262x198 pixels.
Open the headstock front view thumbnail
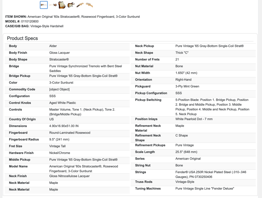point(80,5)
